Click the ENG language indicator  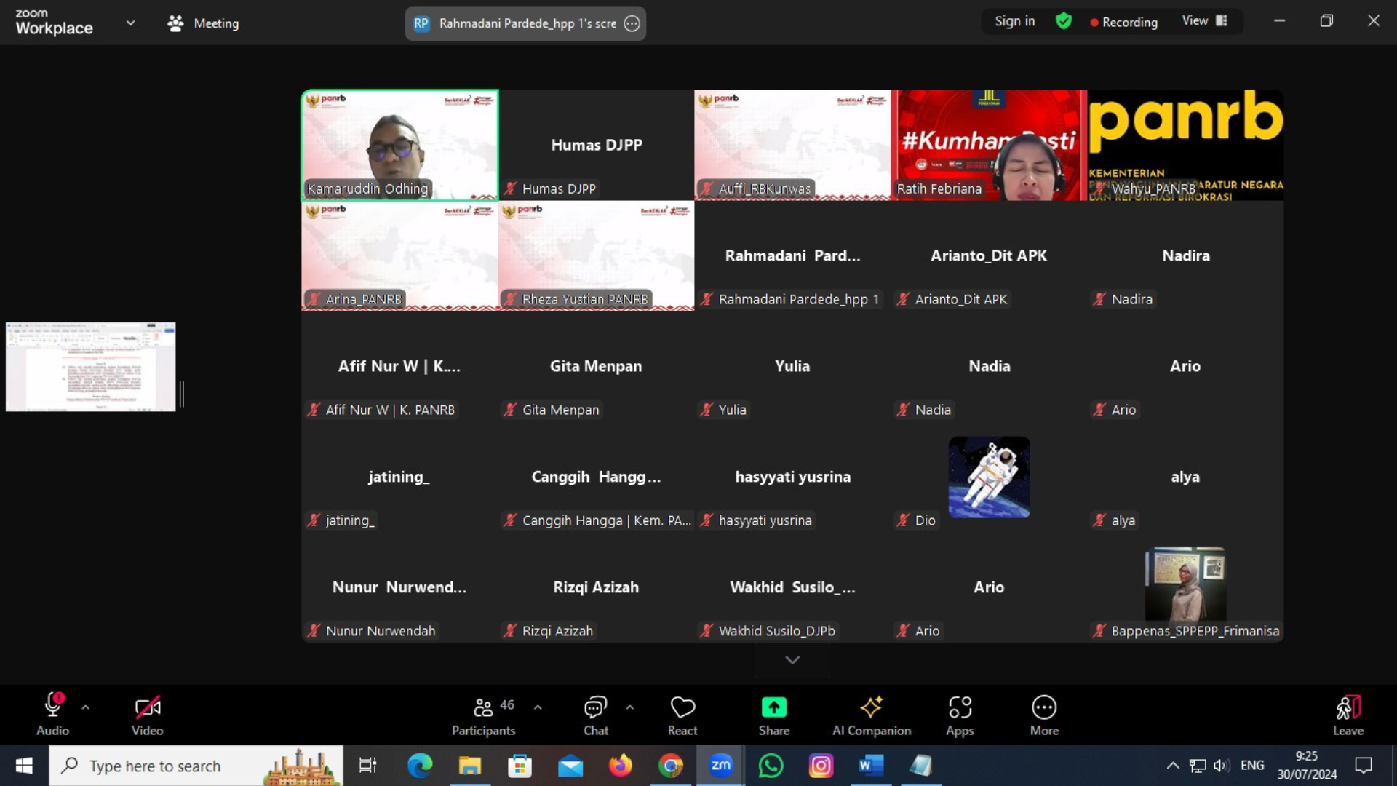tap(1252, 766)
